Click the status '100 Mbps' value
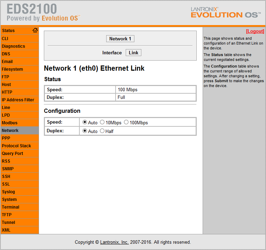Image resolution: width=266 pixels, height=250 pixels. pyautogui.click(x=127, y=89)
